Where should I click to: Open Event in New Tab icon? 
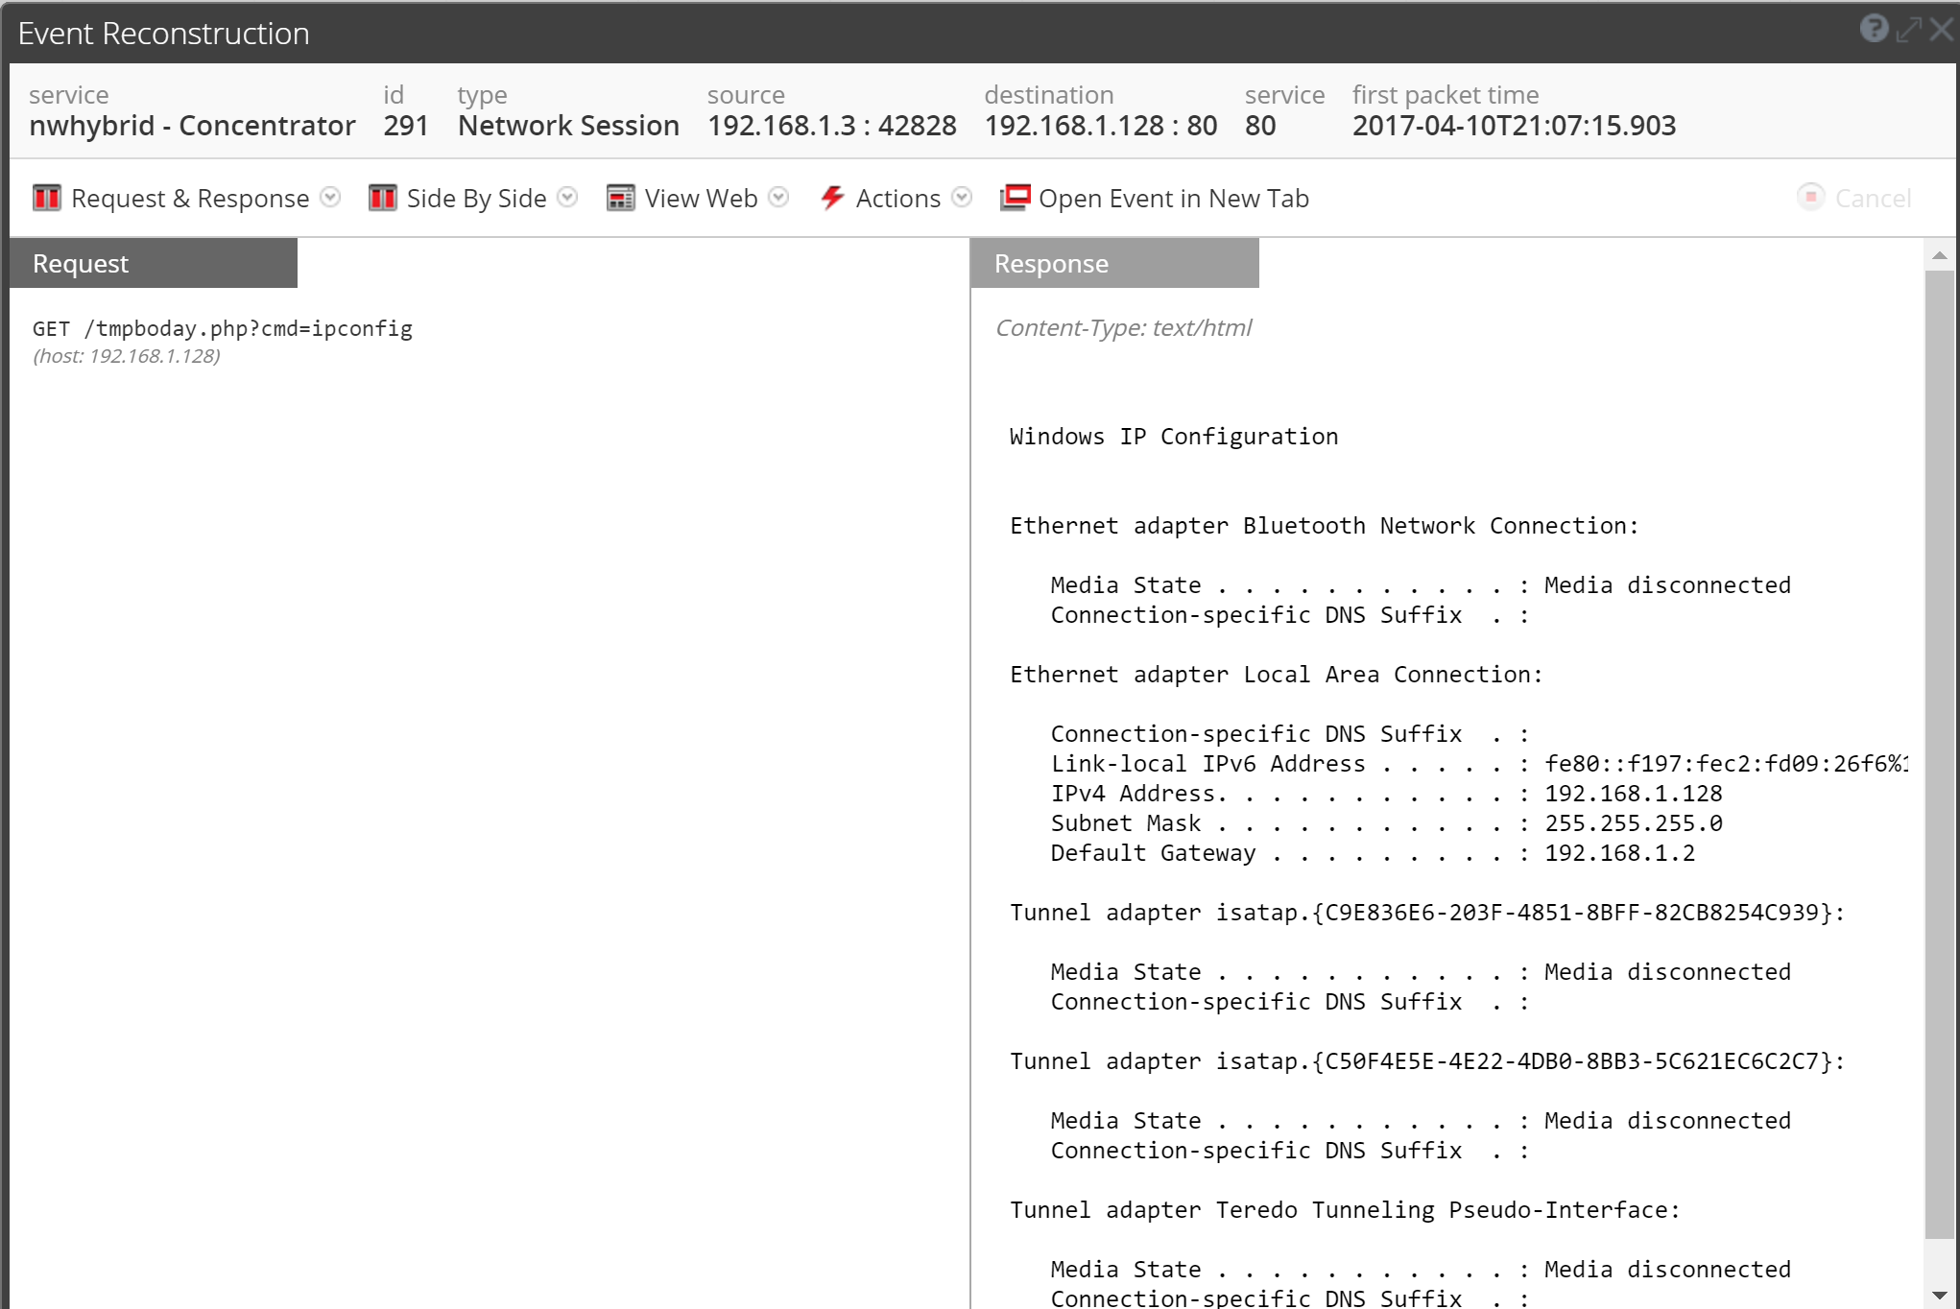pos(1015,196)
